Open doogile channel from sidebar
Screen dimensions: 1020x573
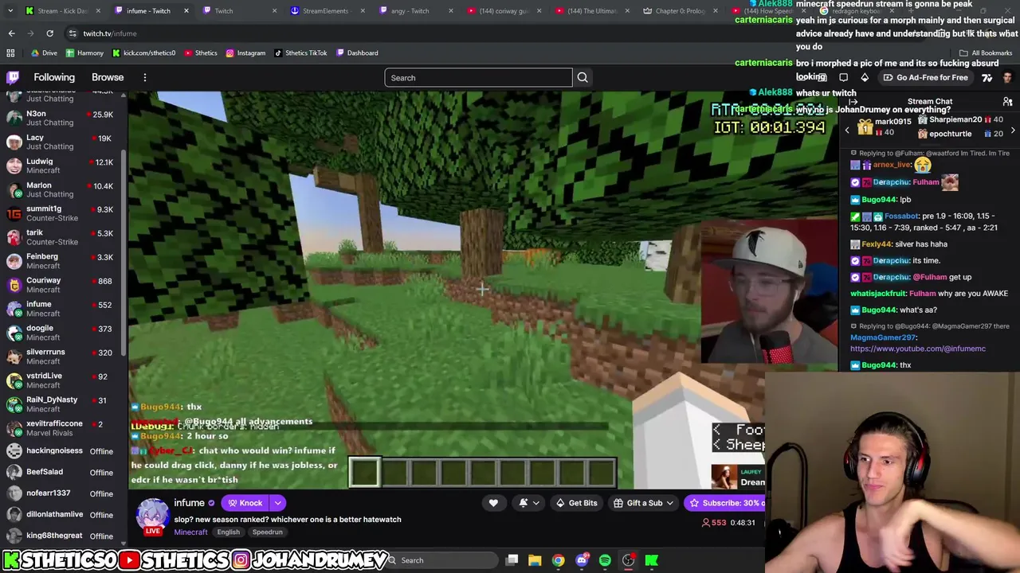point(64,333)
